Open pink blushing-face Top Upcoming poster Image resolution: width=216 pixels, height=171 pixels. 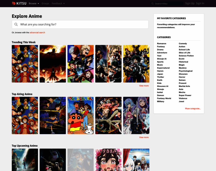coord(108,160)
